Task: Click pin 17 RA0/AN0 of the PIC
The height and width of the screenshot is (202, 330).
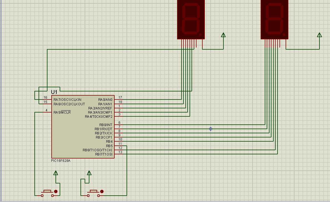Action: pos(119,99)
